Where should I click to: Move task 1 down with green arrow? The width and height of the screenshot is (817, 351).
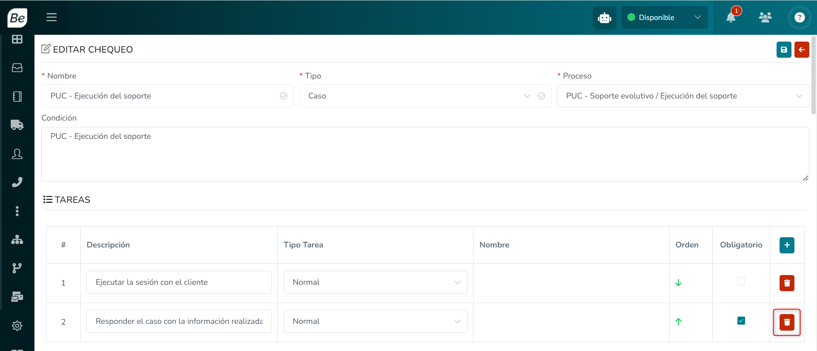678,283
